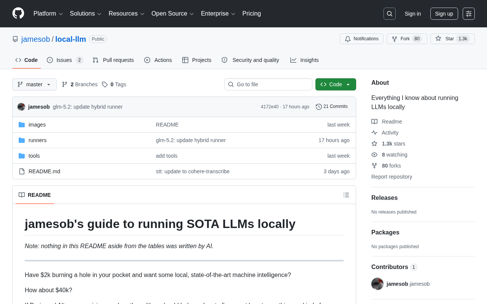Click the Insights graph icon
Viewport: 487px width, 304px height.
tap(293, 60)
